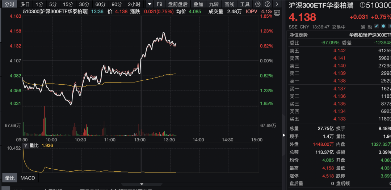
Task: Click the 10:30 time axis label
Action: [80, 140]
